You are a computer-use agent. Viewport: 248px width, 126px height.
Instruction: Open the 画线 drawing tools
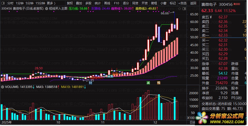tap(107, 3)
